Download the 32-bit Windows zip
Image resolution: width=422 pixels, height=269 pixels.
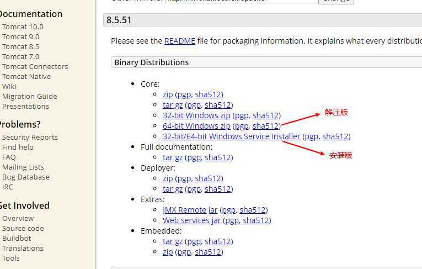point(196,115)
